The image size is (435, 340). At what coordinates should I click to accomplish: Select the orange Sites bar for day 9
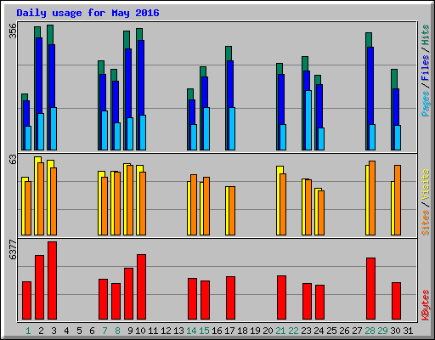pyautogui.click(x=130, y=200)
